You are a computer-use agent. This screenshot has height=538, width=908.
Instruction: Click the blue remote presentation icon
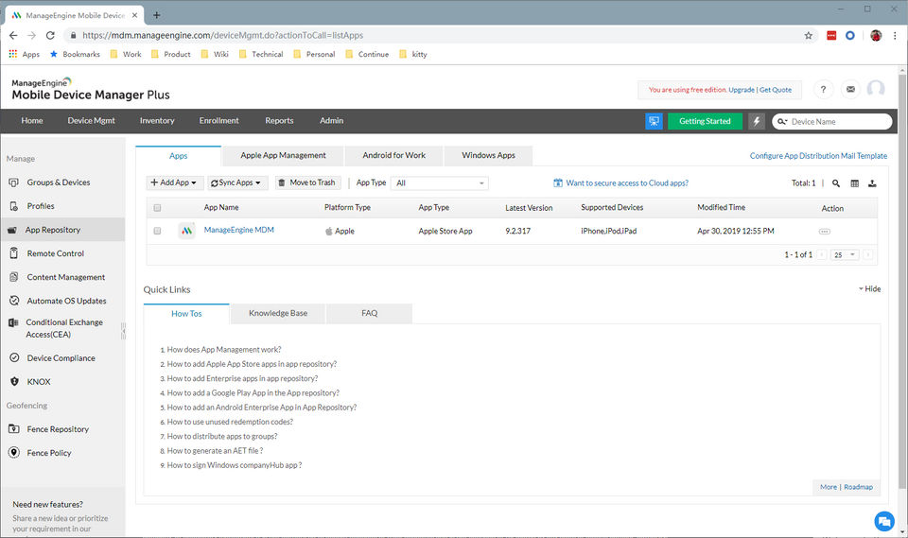pos(654,121)
